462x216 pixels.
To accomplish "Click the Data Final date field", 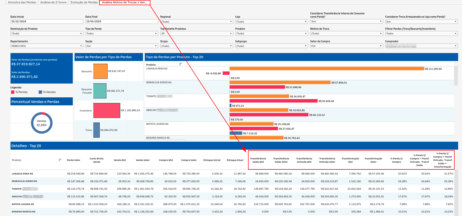I will click(121, 22).
